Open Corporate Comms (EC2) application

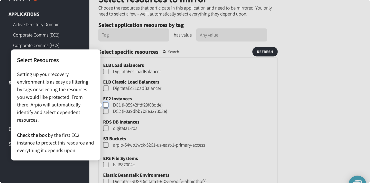36,35
